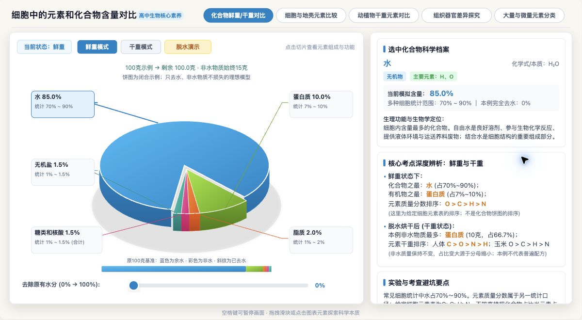The image size is (582, 320).
Task: Select the 脂质 2.0% label card
Action: pos(321,240)
